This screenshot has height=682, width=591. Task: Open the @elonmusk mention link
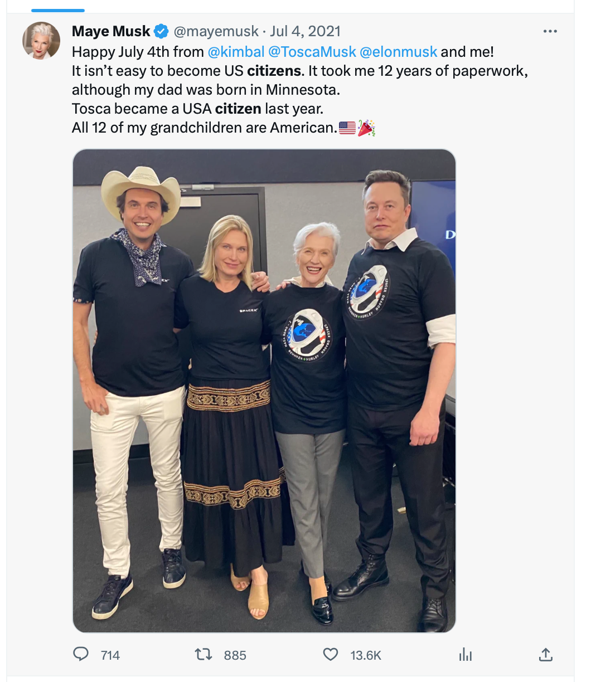click(399, 52)
